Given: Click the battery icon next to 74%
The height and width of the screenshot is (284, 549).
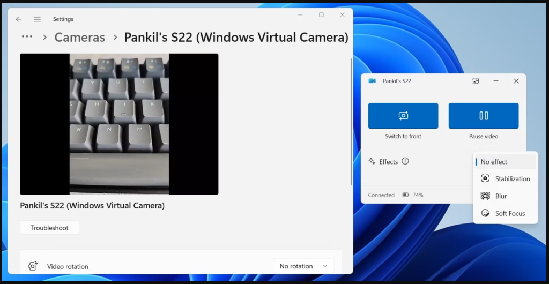Looking at the screenshot, I should 406,195.
